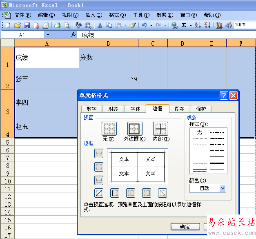Toggle the inside horizontal border button
This screenshot has height=239, width=256.
pos(99,167)
